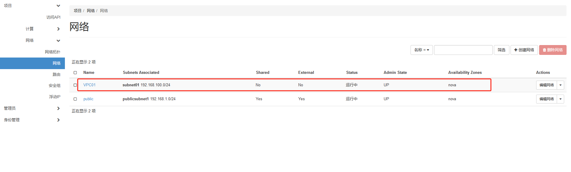Click the 创建网络 (Create Network) button
The width and height of the screenshot is (571, 172).
click(524, 50)
